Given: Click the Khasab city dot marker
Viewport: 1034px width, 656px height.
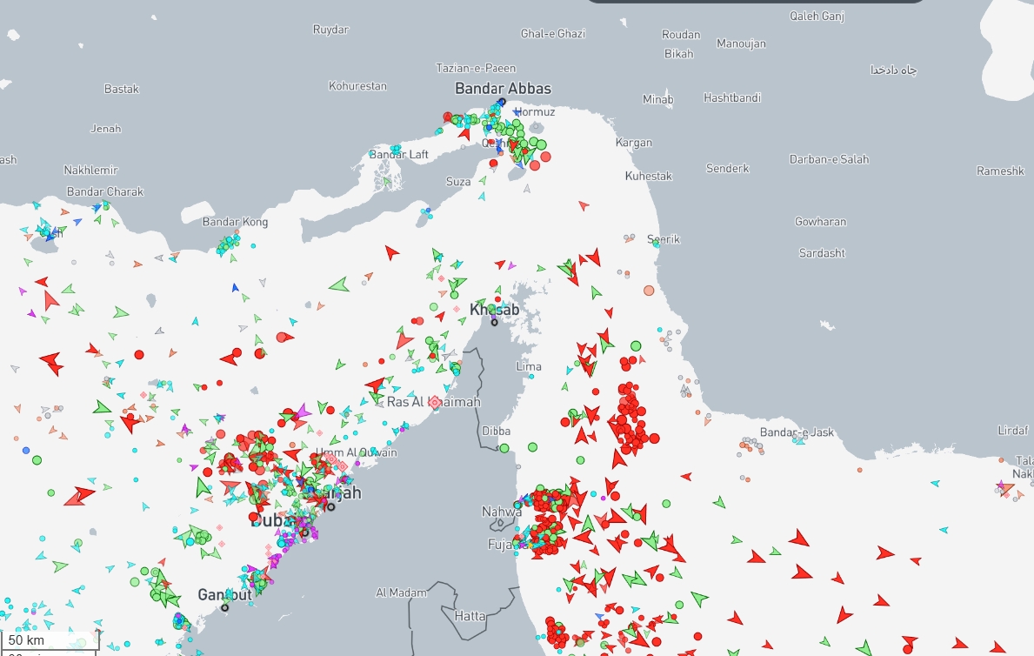Looking at the screenshot, I should [494, 323].
